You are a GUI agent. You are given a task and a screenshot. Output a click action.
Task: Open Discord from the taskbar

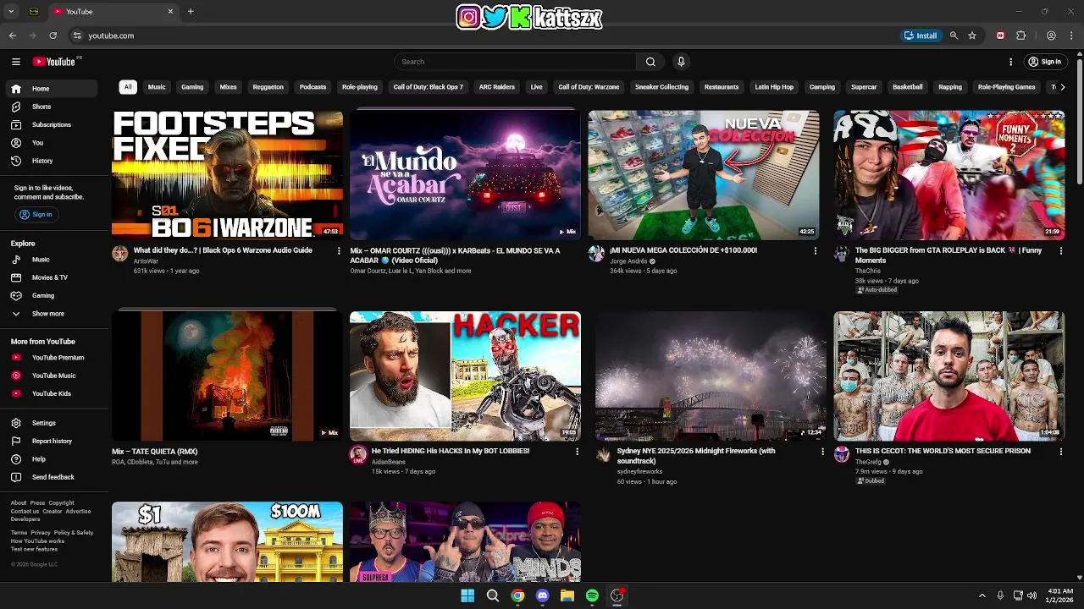[542, 595]
